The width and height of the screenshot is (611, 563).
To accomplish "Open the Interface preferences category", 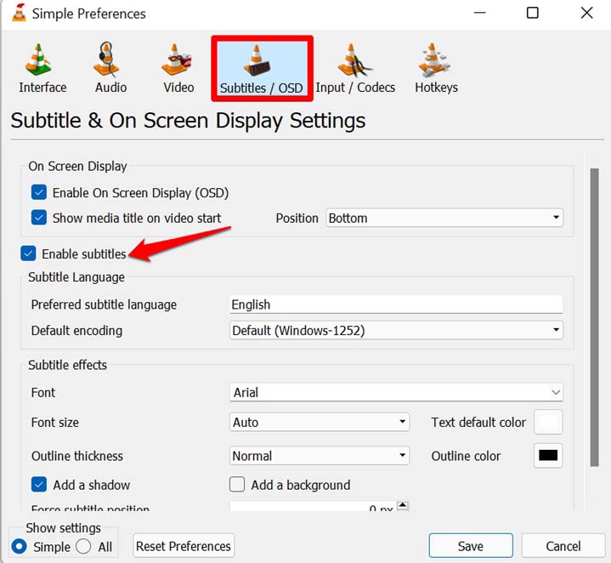I will click(42, 69).
